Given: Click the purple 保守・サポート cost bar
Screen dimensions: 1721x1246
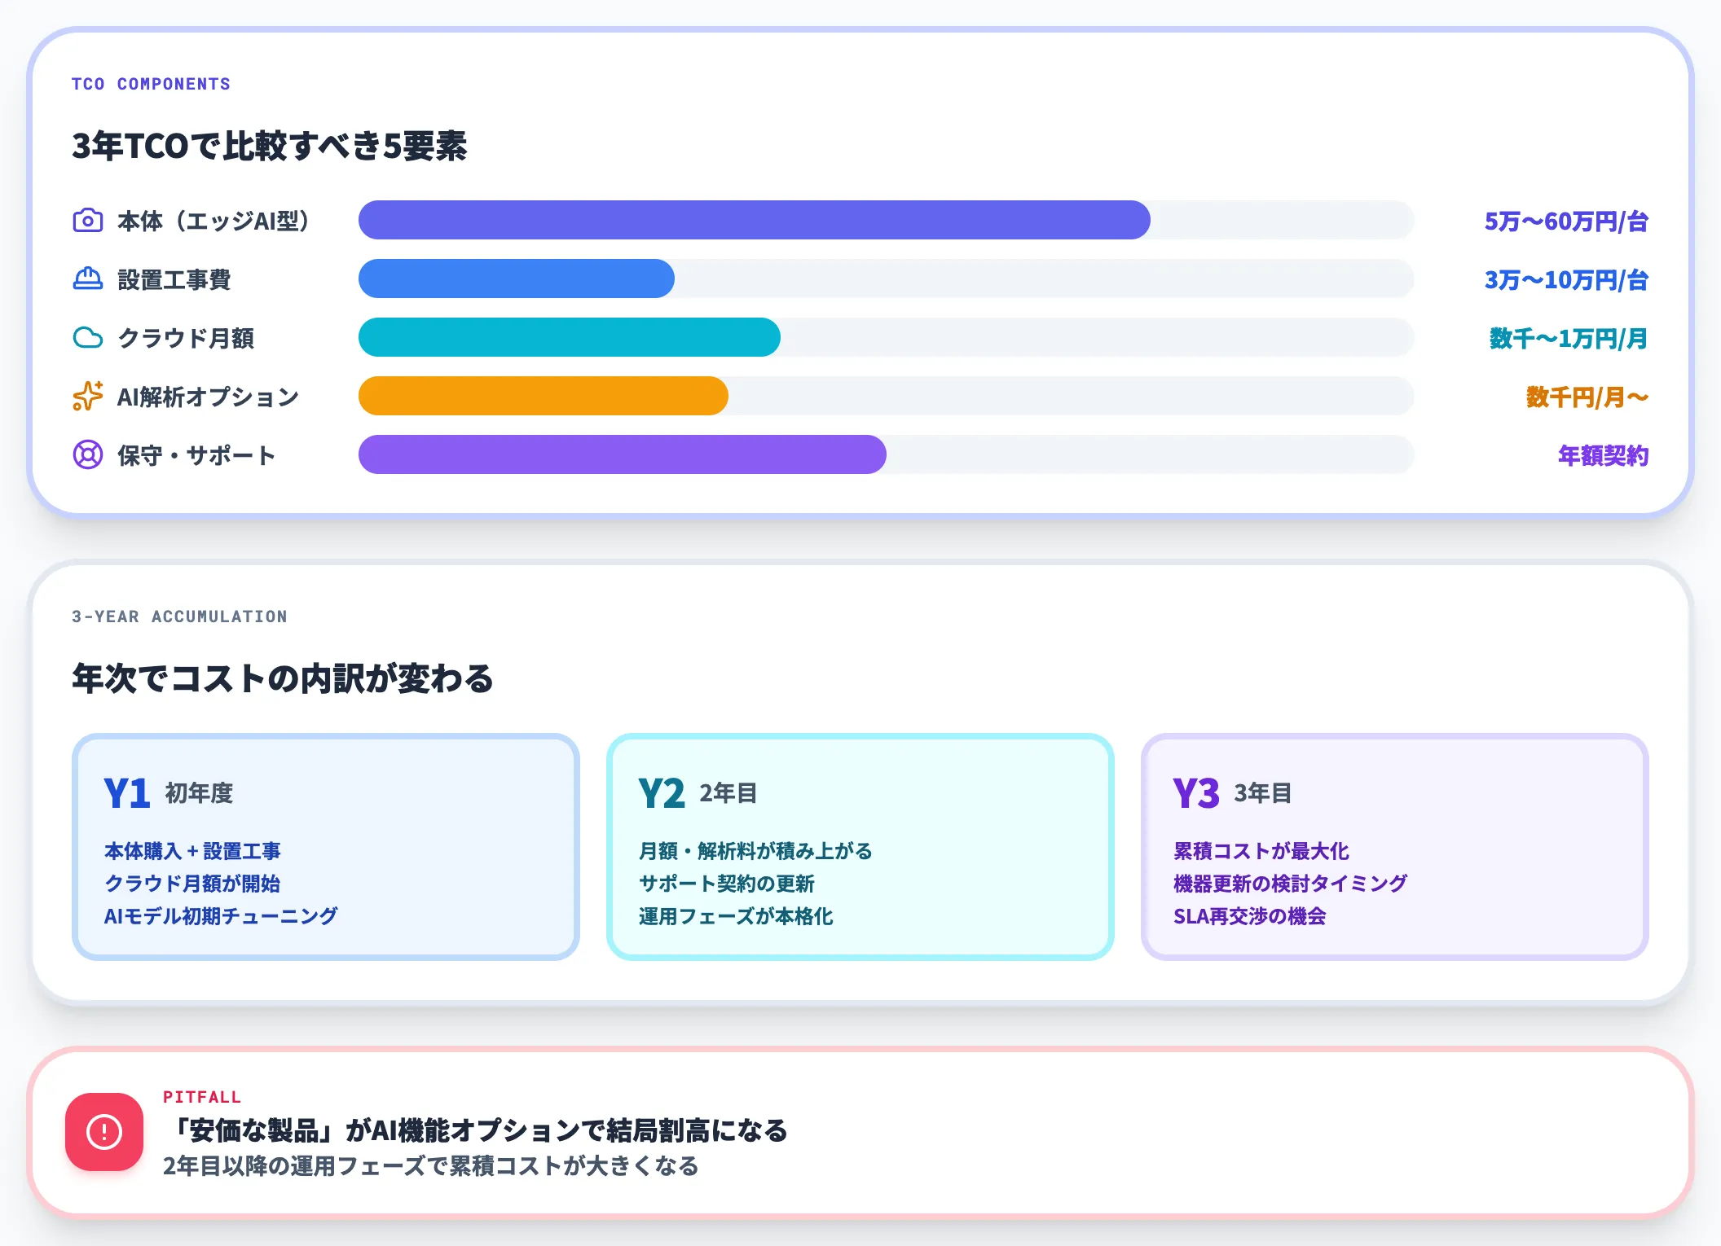Looking at the screenshot, I should (x=623, y=454).
